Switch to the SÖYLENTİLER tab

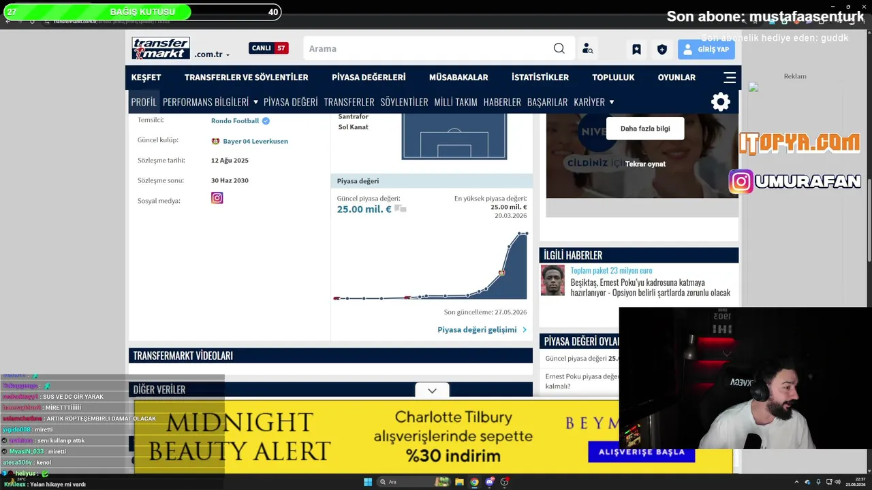pos(404,102)
